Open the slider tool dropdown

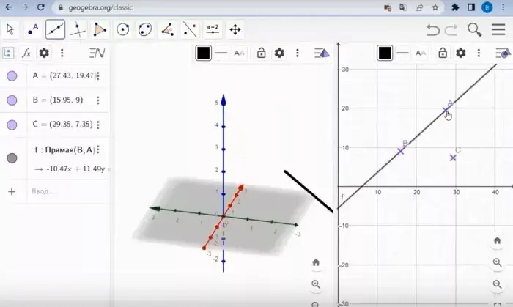pyautogui.click(x=213, y=30)
